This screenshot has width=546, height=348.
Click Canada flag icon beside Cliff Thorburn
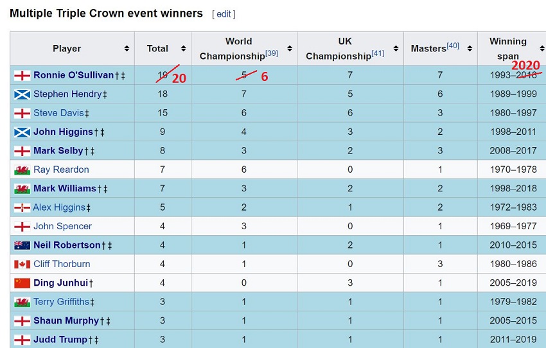22,264
